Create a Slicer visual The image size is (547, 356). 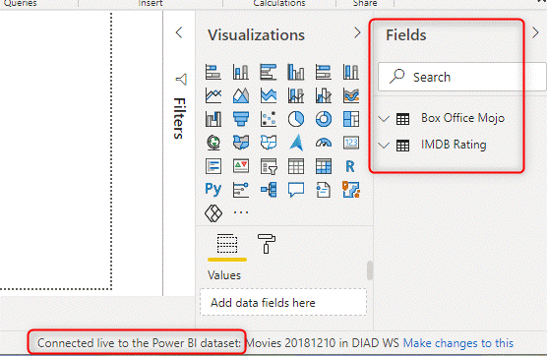click(269, 166)
